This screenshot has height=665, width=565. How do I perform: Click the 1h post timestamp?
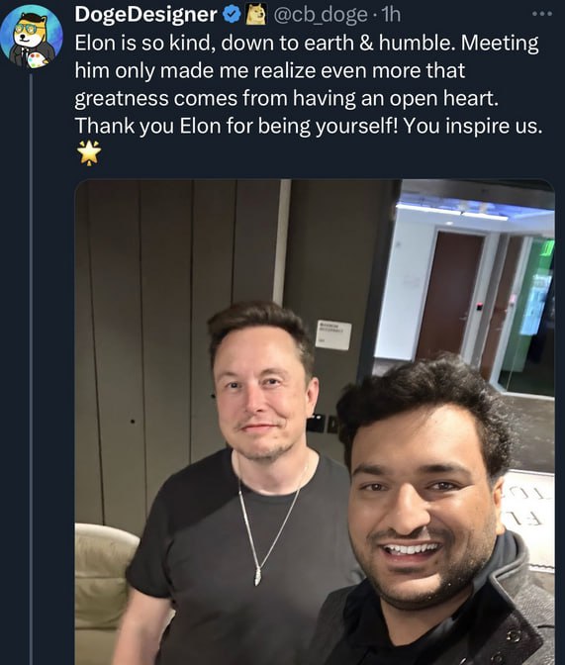coord(391,15)
